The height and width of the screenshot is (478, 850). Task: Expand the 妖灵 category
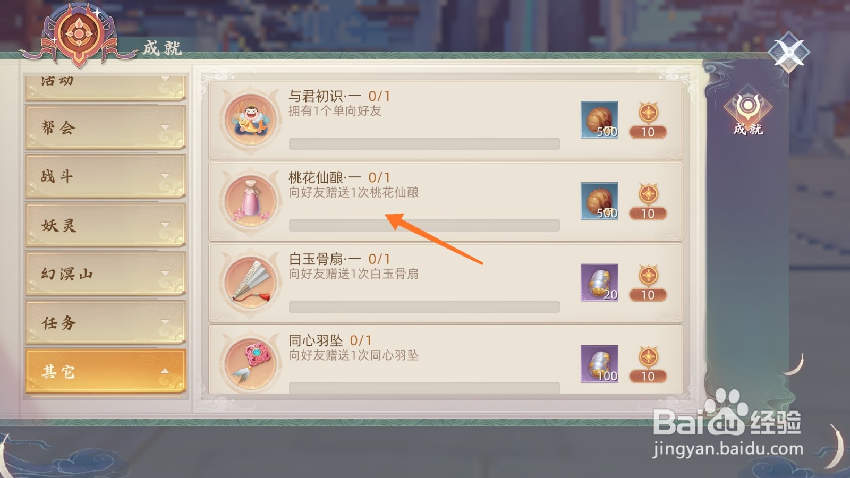(x=105, y=225)
